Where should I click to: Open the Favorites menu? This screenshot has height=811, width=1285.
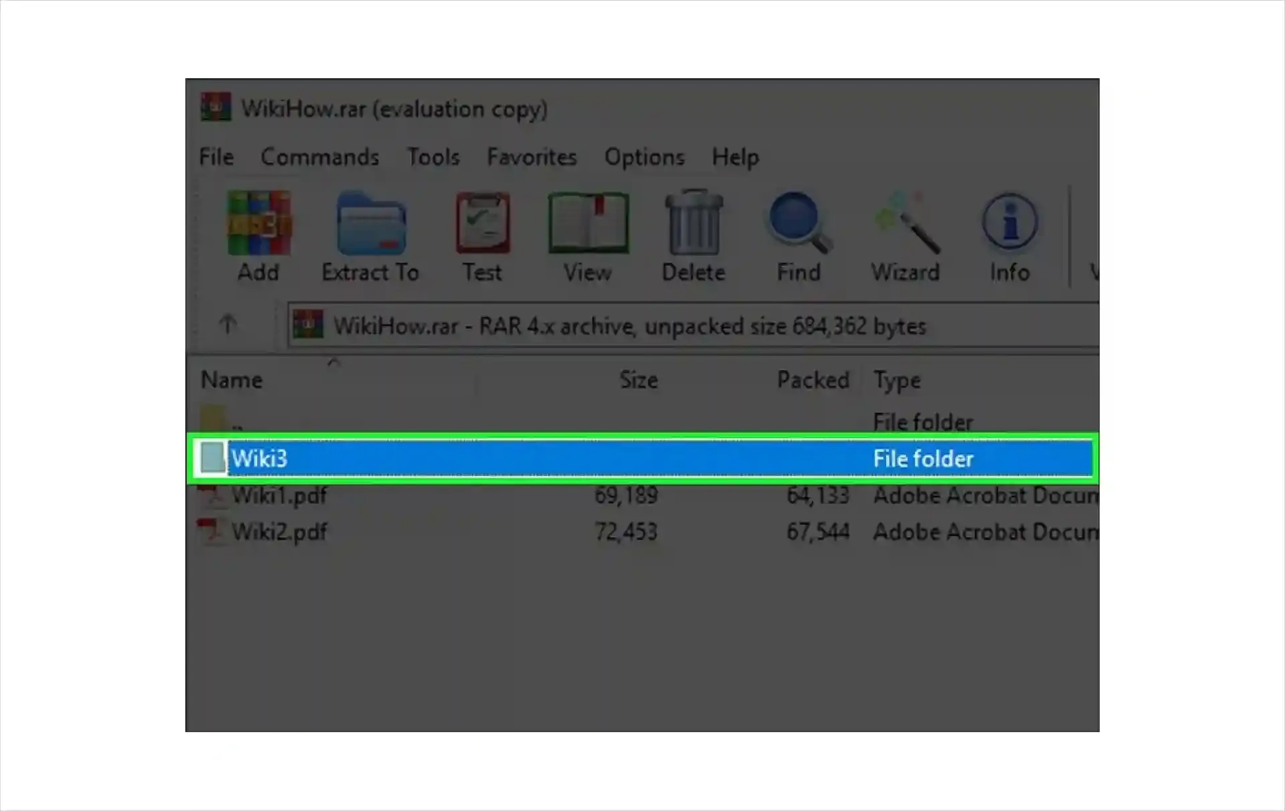tap(531, 157)
